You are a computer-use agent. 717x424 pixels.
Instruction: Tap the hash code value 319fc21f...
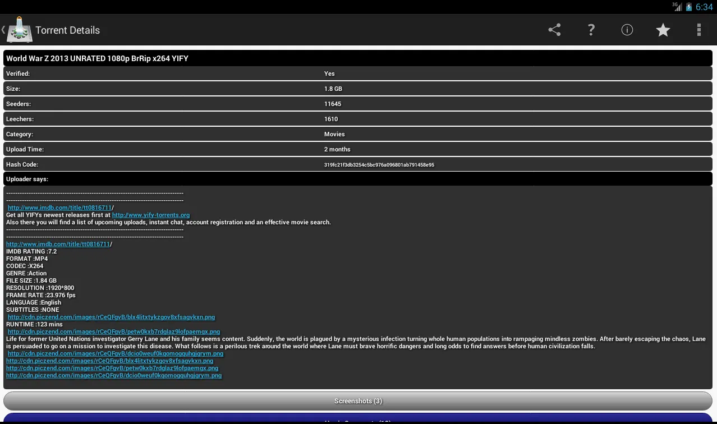[379, 165]
